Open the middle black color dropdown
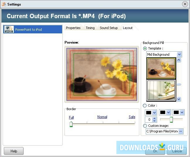This screenshot has width=190, height=157. click(x=168, y=112)
